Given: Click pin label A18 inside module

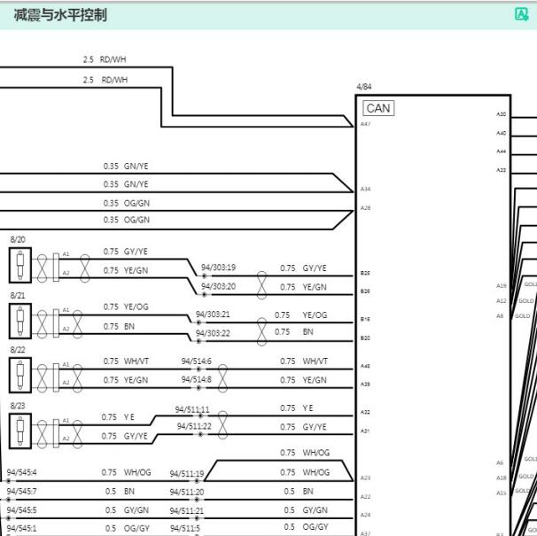Looking at the screenshot, I should pyautogui.click(x=501, y=478).
